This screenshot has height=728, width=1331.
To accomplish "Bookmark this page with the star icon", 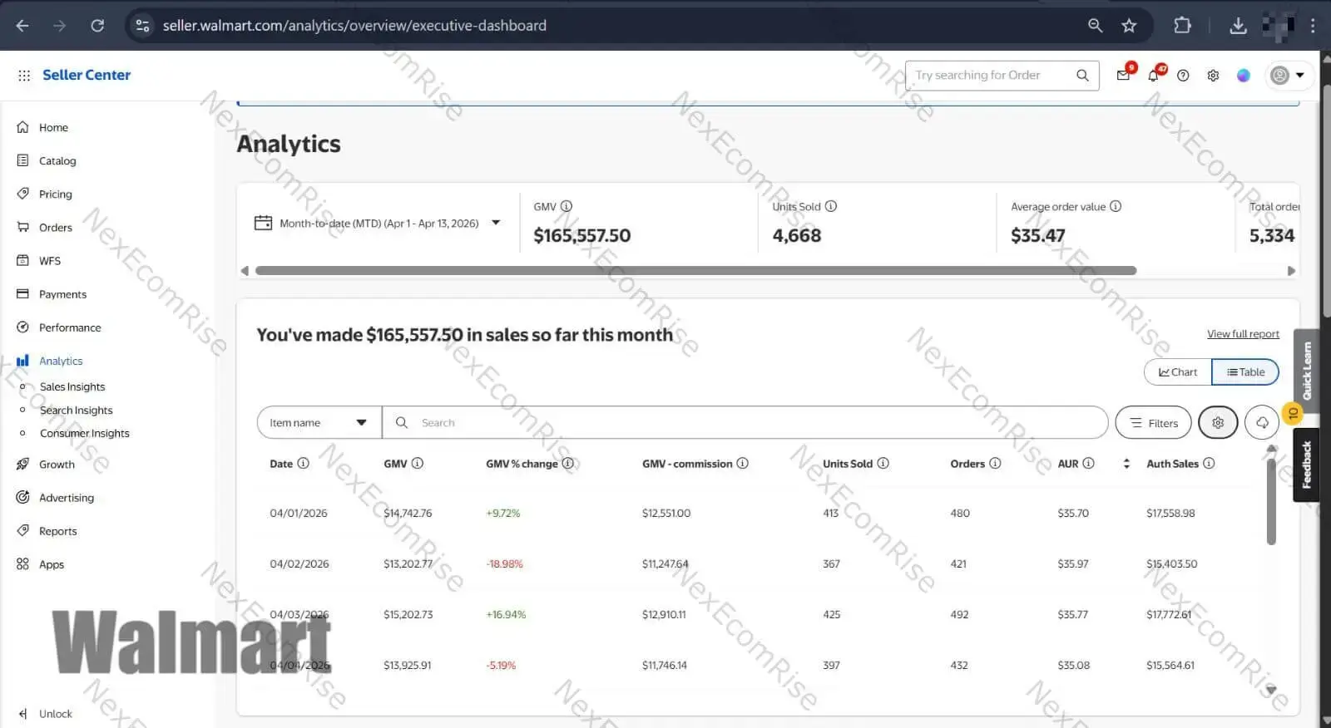I will (x=1129, y=26).
